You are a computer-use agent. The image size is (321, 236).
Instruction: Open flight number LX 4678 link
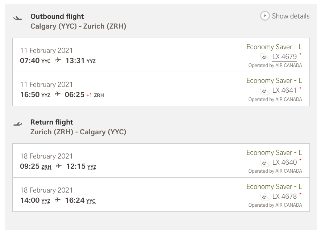tap(284, 196)
